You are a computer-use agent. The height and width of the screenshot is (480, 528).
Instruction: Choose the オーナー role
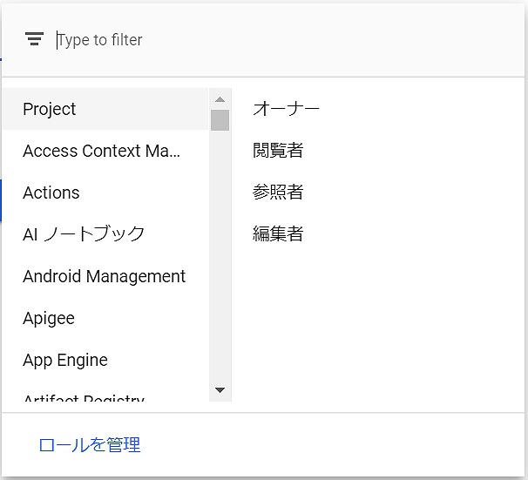pos(286,109)
